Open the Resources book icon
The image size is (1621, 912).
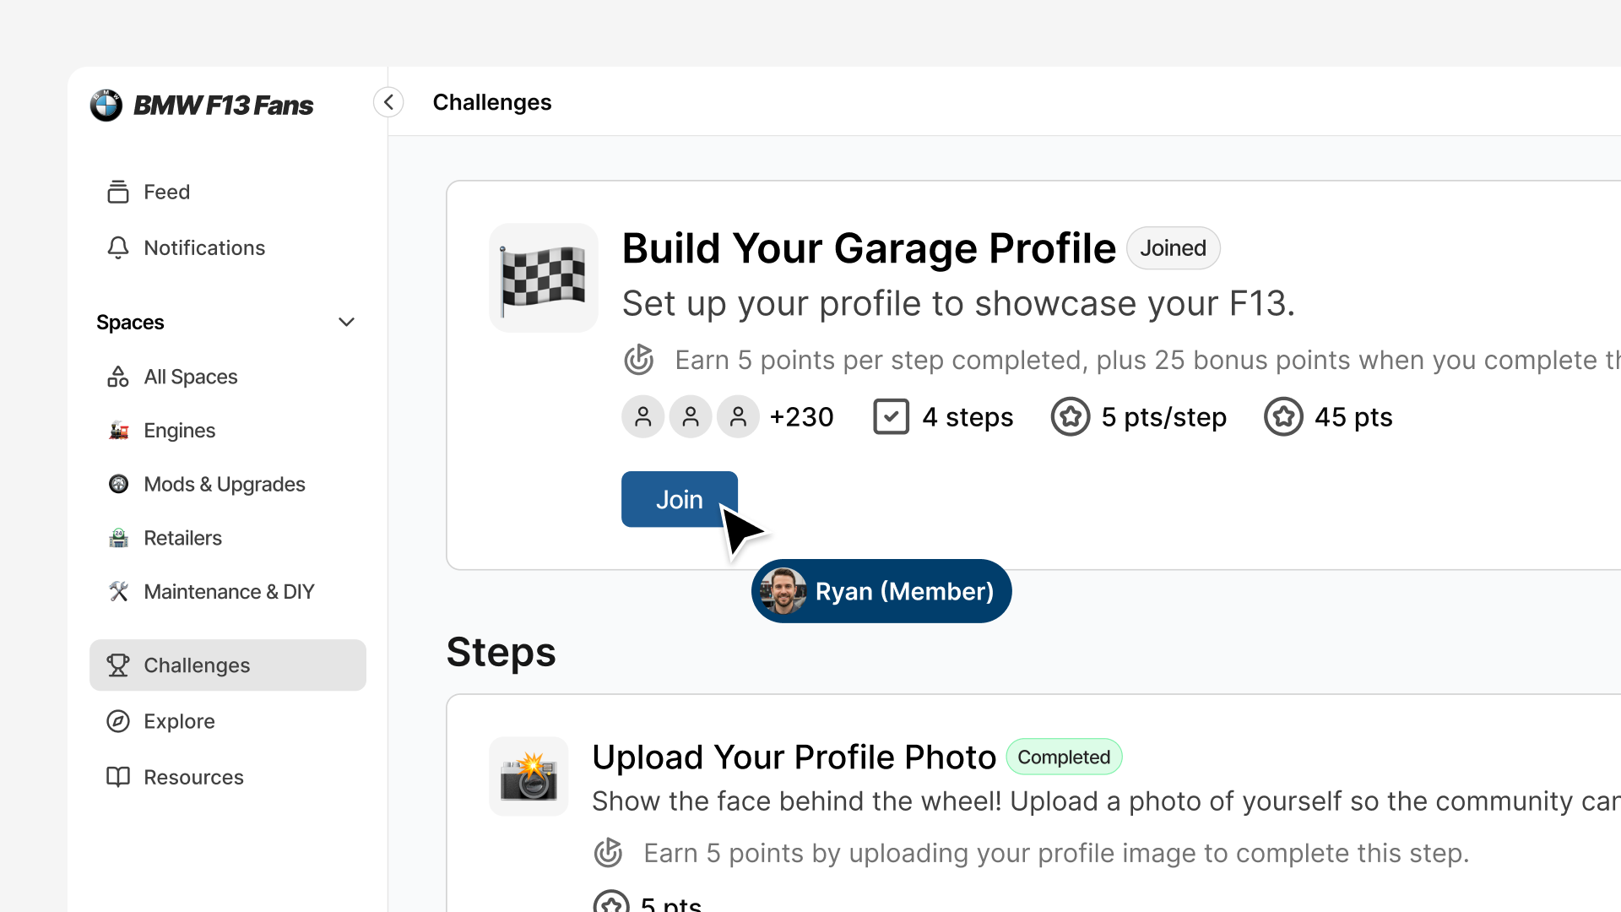(x=118, y=777)
